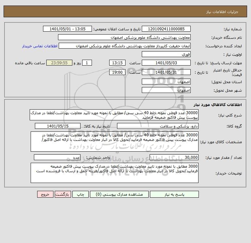Select the شماره نیاز field 1201092411000085
The image size is (251, 243).
point(166,29)
